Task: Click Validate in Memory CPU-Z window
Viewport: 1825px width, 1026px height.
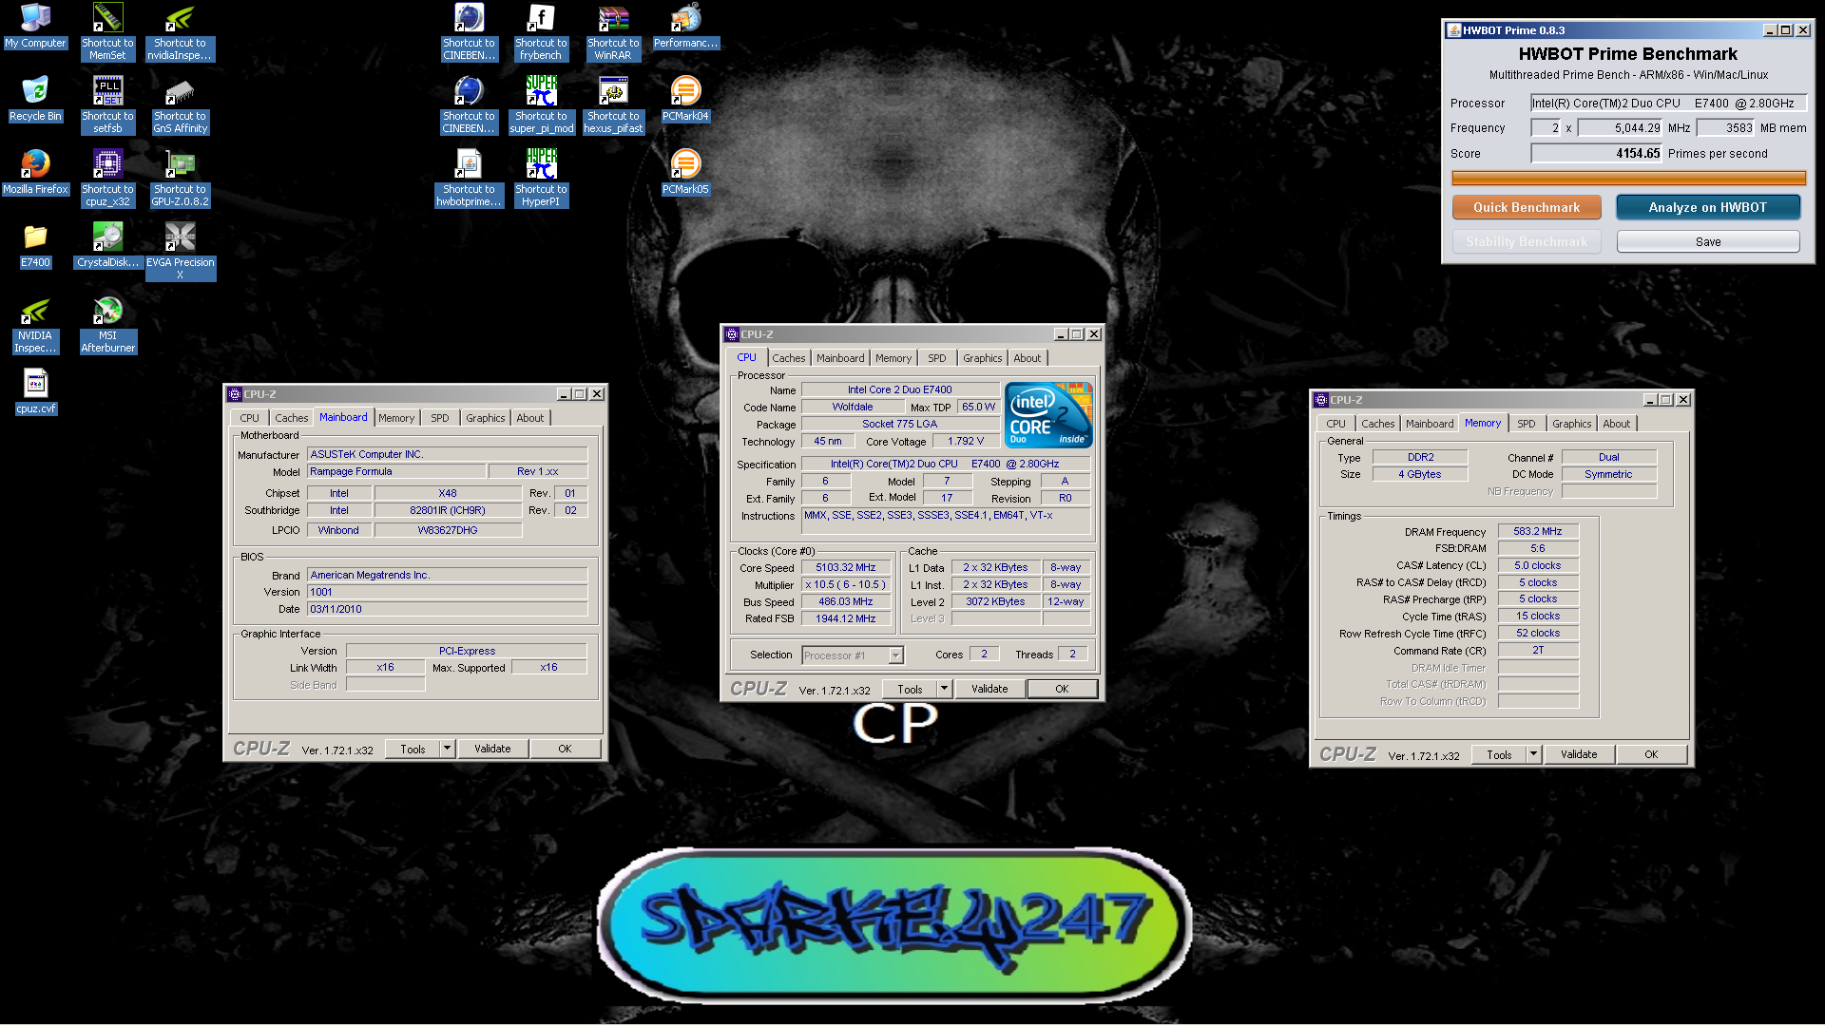Action: click(x=1579, y=754)
